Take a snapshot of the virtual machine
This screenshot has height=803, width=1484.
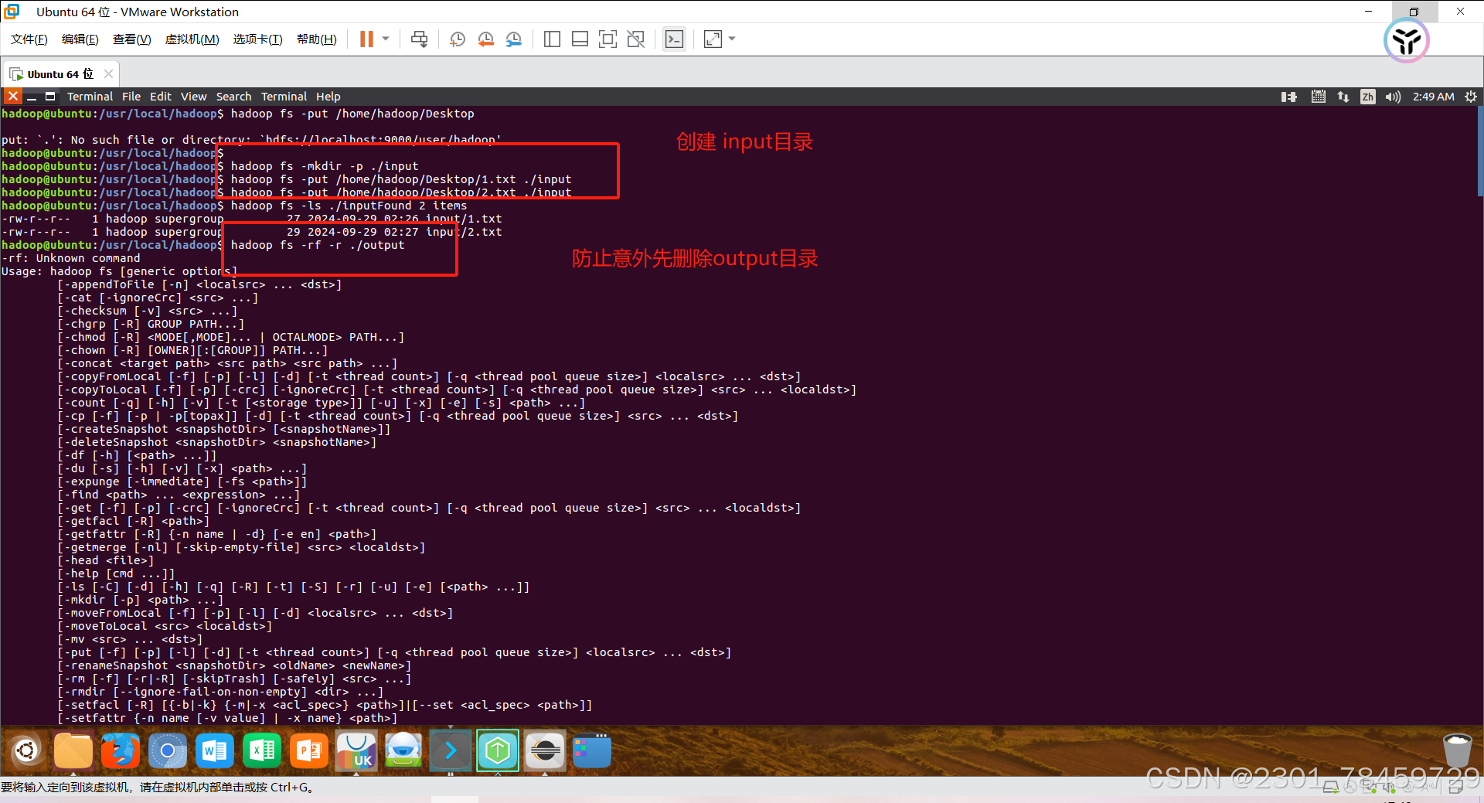point(456,39)
